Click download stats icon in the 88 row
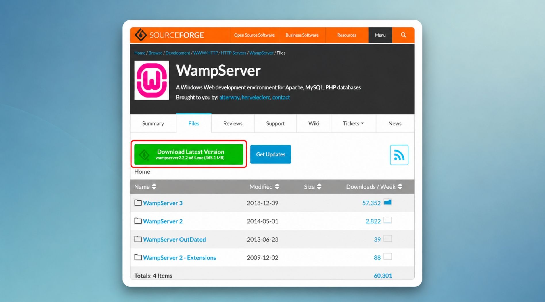The height and width of the screenshot is (302, 545). [x=387, y=256]
